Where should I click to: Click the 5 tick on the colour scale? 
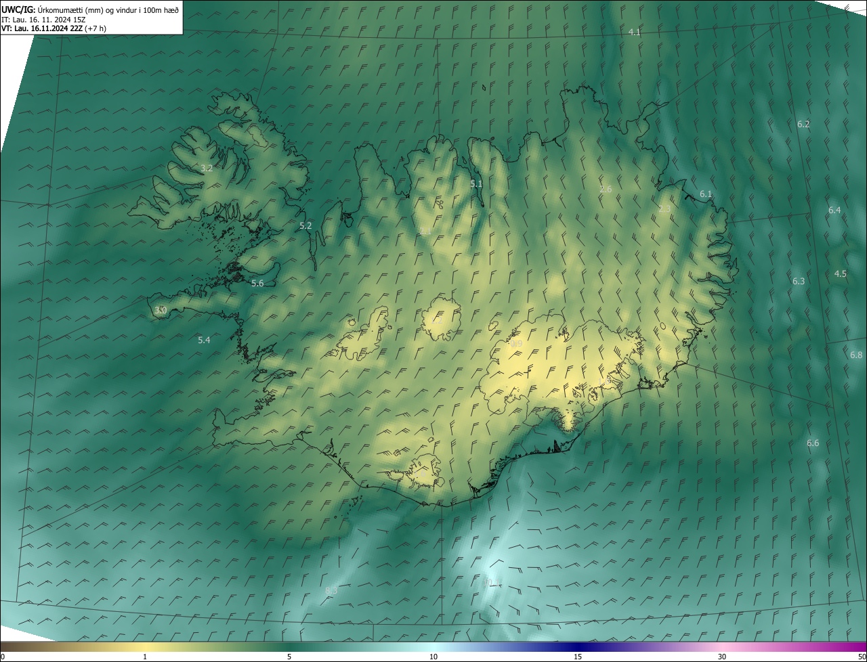[x=289, y=657]
